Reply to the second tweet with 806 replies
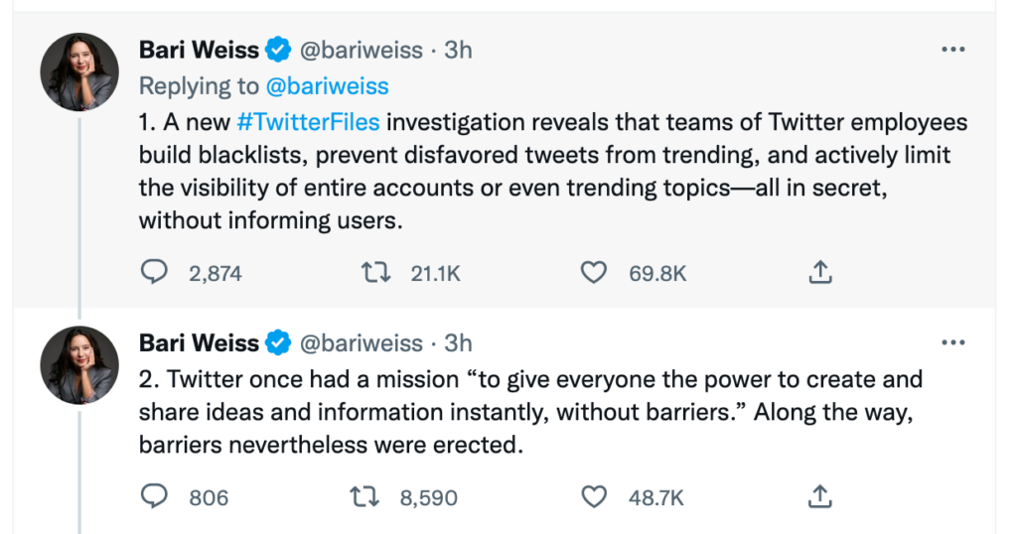Image resolution: width=1017 pixels, height=534 pixels. click(x=154, y=496)
